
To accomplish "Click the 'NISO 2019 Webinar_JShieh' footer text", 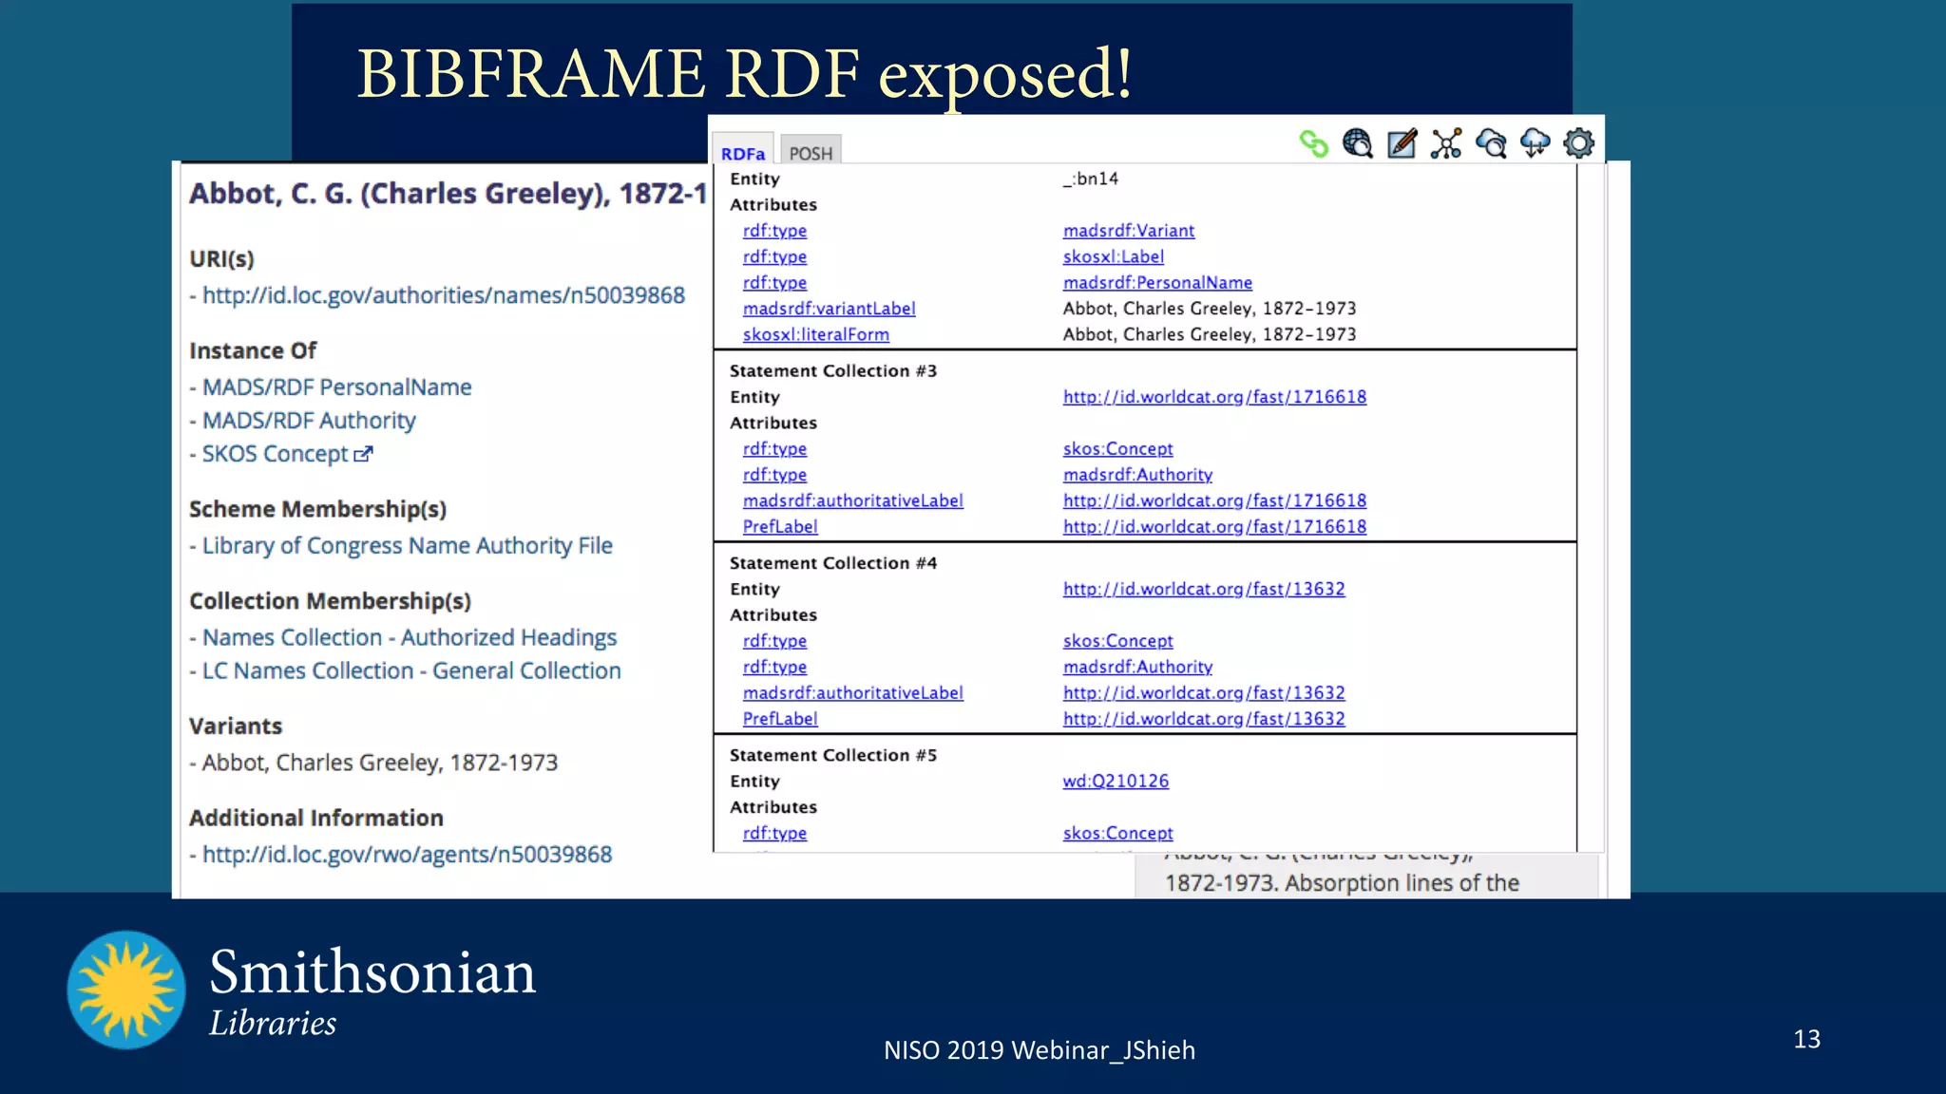I will click(1040, 1050).
